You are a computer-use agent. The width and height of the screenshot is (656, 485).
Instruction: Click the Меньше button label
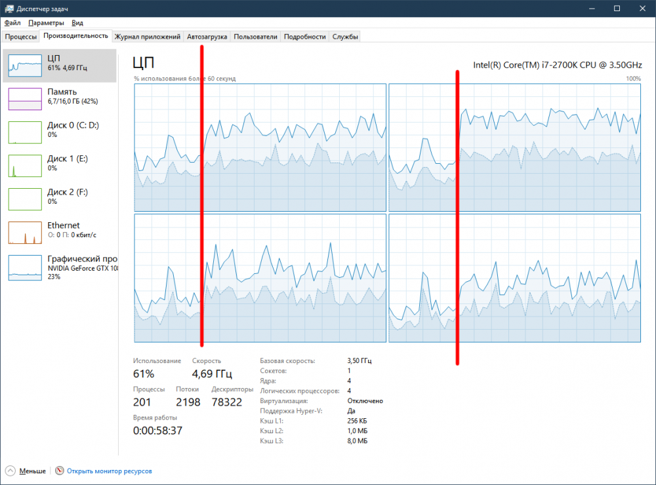point(33,471)
